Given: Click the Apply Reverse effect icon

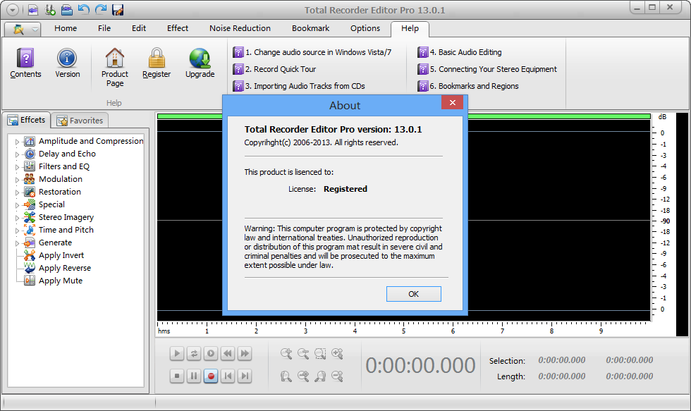Looking at the screenshot, I should point(30,268).
